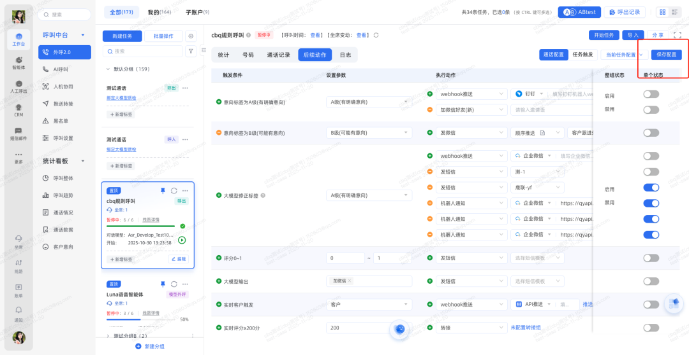Select the 我的(164) tab
The image size is (689, 355).
click(159, 12)
